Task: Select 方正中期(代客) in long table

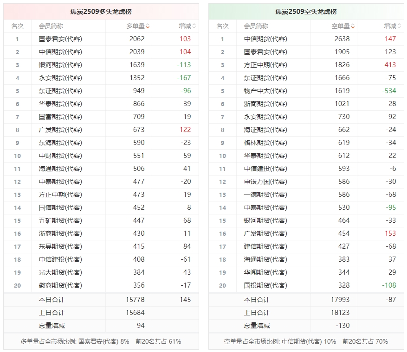Action: (60, 195)
